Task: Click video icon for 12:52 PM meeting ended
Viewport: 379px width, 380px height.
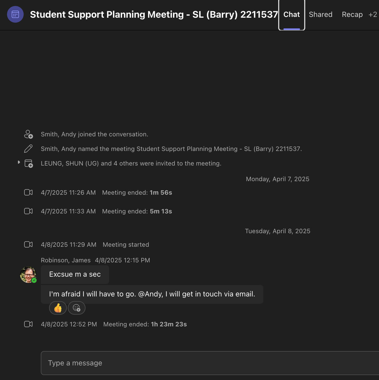Action: [28, 324]
